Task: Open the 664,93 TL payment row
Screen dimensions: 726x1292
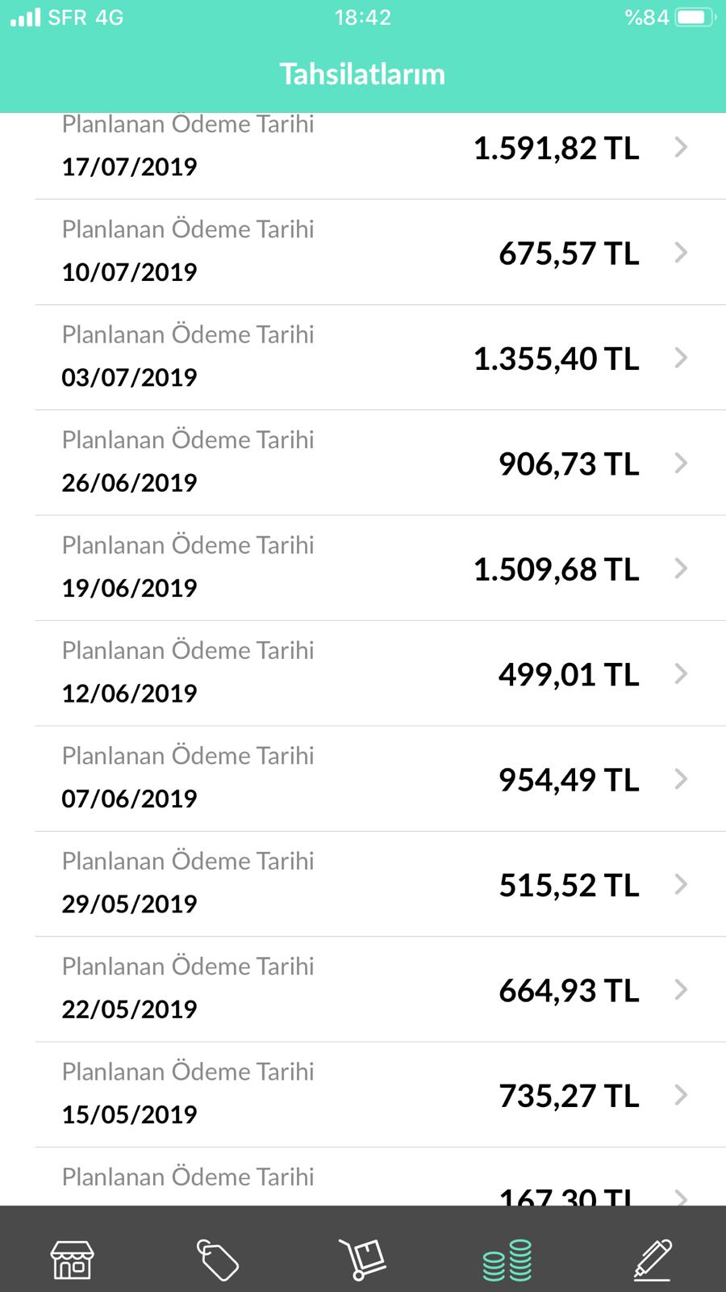Action: coord(381,990)
